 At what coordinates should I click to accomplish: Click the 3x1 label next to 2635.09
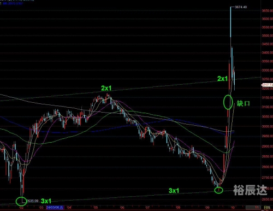[x=46, y=201]
